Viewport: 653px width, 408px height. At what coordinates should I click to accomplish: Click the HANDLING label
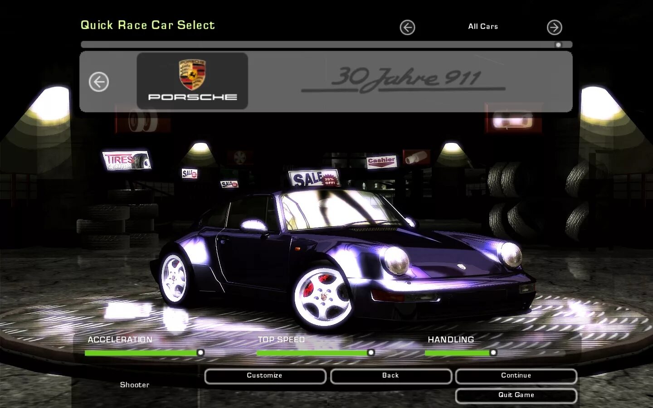(451, 340)
